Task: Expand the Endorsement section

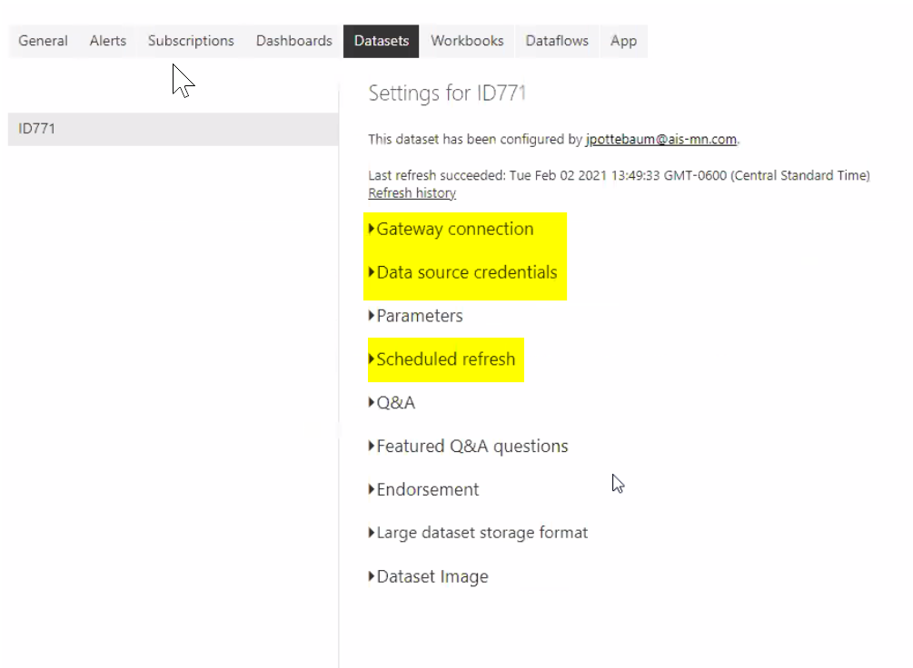Action: [x=424, y=489]
